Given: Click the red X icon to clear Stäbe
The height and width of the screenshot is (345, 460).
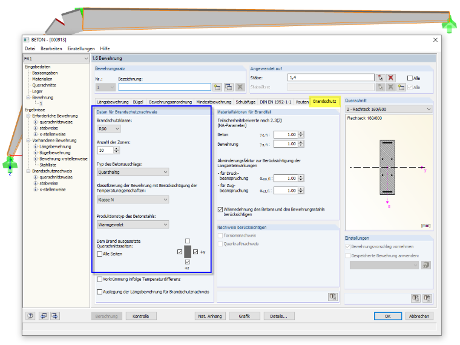Looking at the screenshot, I should 390,77.
